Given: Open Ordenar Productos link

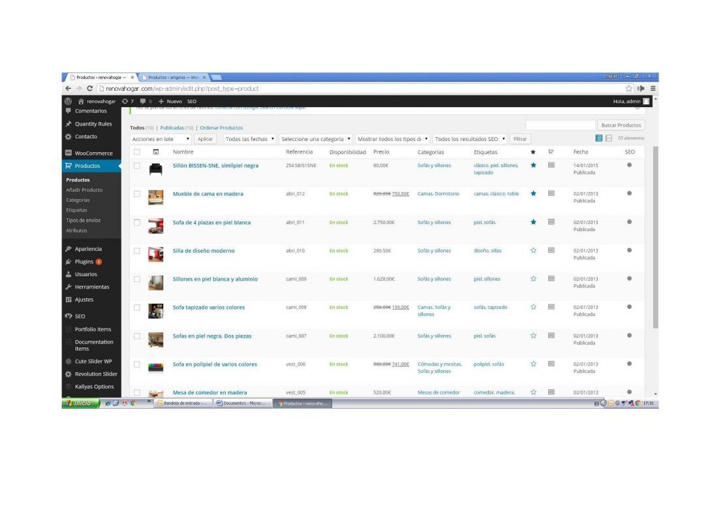Looking at the screenshot, I should point(221,128).
